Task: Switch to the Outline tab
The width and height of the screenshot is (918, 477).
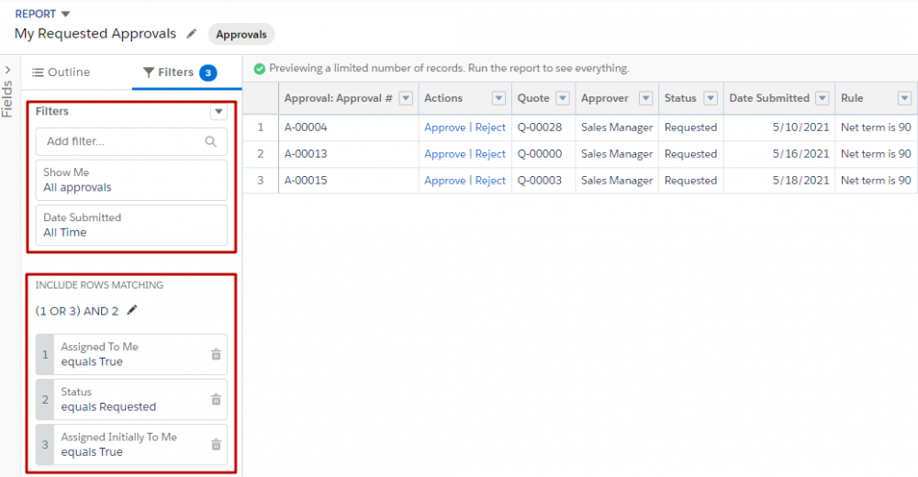Action: coord(61,72)
